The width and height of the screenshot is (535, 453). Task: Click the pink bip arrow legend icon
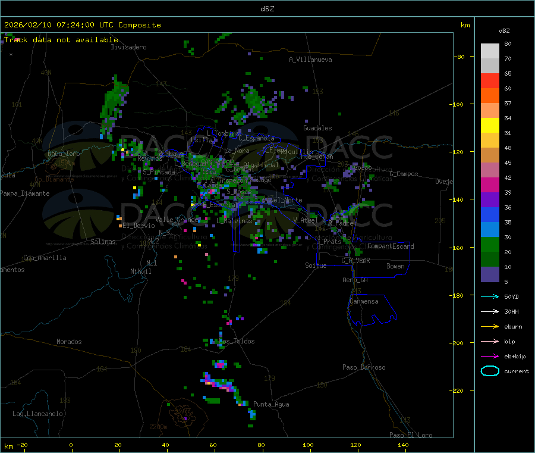tap(490, 341)
